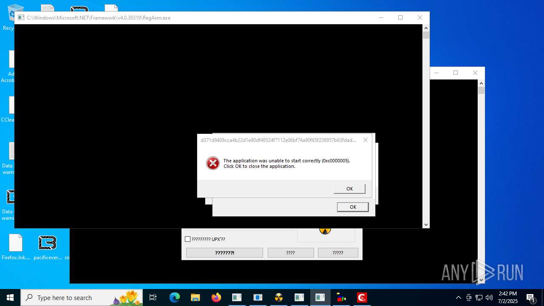The height and width of the screenshot is (306, 544).
Task: Click the ????? button in packer window
Action: click(x=338, y=253)
